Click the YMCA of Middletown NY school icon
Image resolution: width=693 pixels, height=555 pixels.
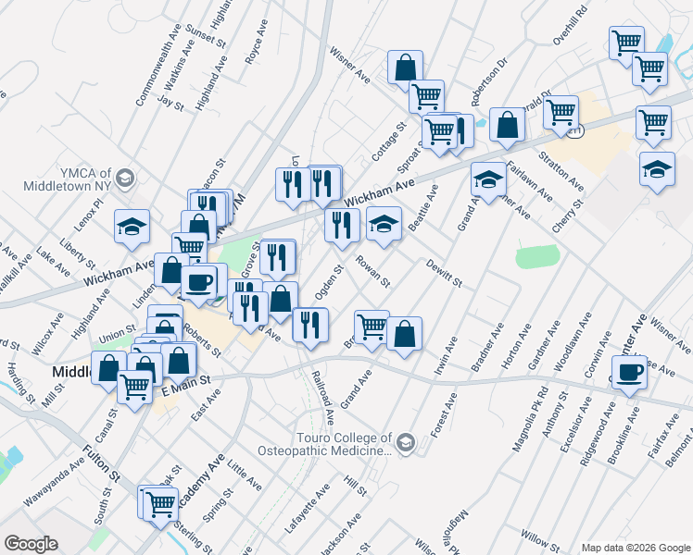(125, 179)
